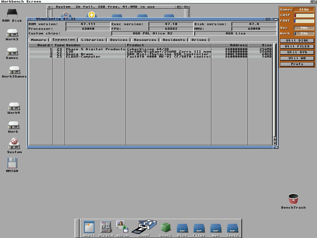Click the FAST memory gauge
This screenshot has height=238, width=317.
coord(304,21)
